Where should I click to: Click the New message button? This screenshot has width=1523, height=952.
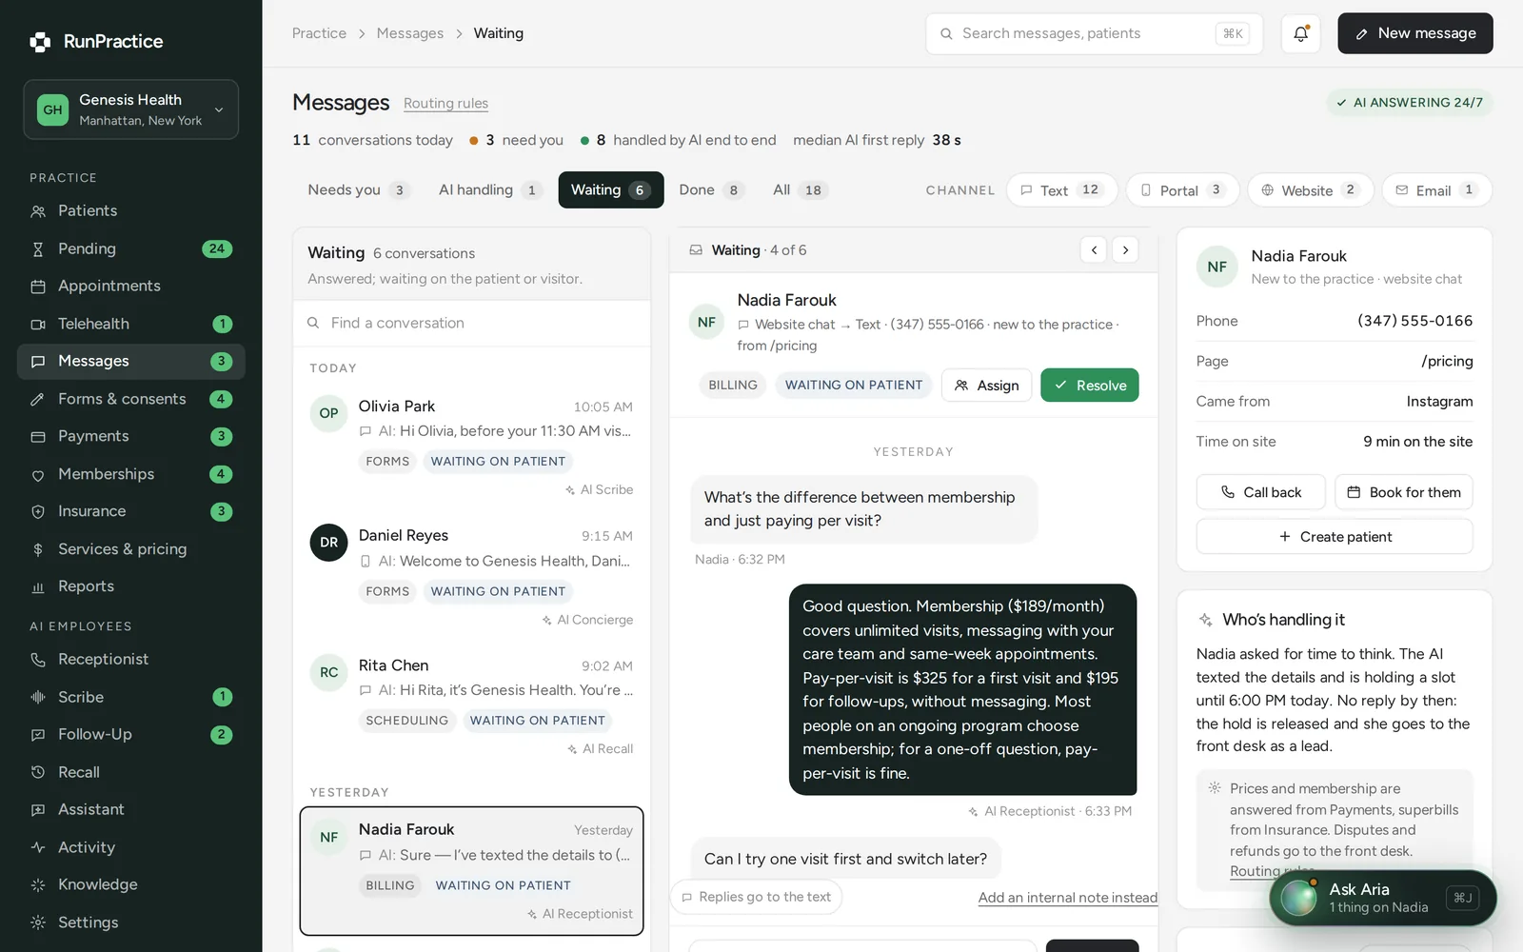[1415, 33]
